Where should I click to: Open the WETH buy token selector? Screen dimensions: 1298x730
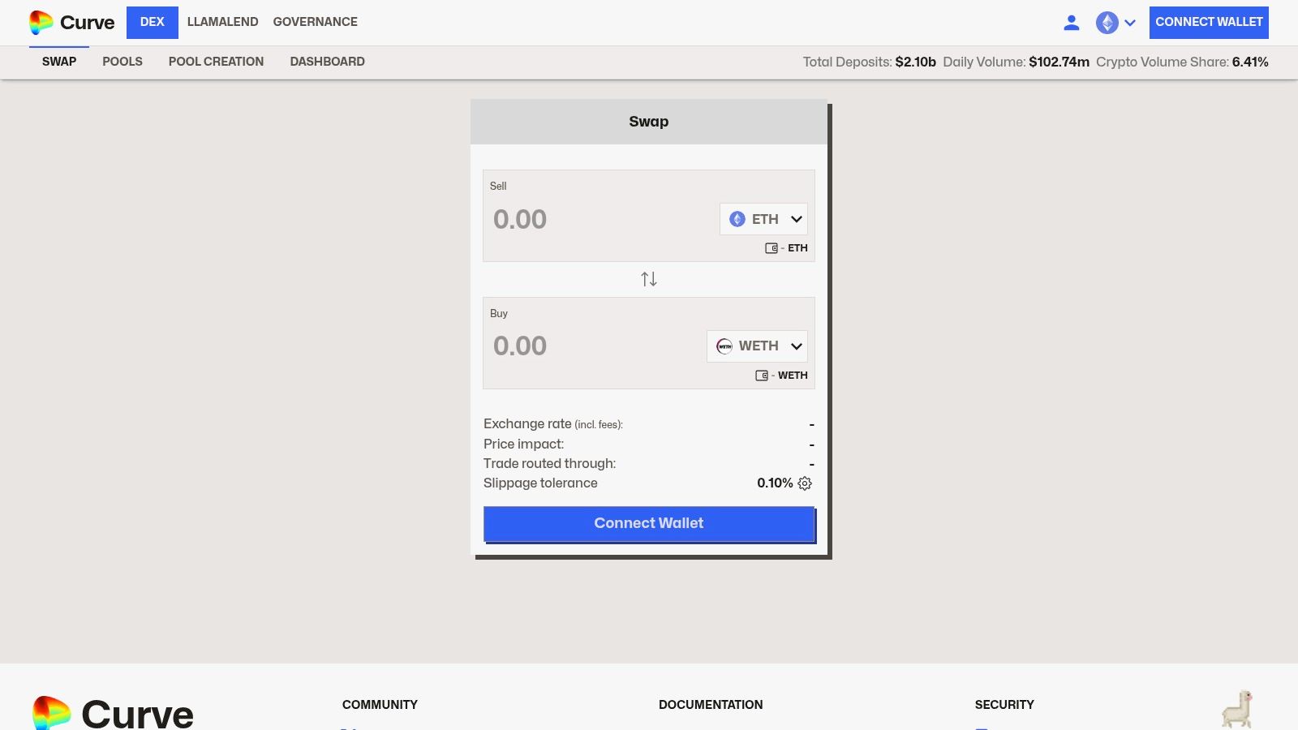click(x=757, y=346)
